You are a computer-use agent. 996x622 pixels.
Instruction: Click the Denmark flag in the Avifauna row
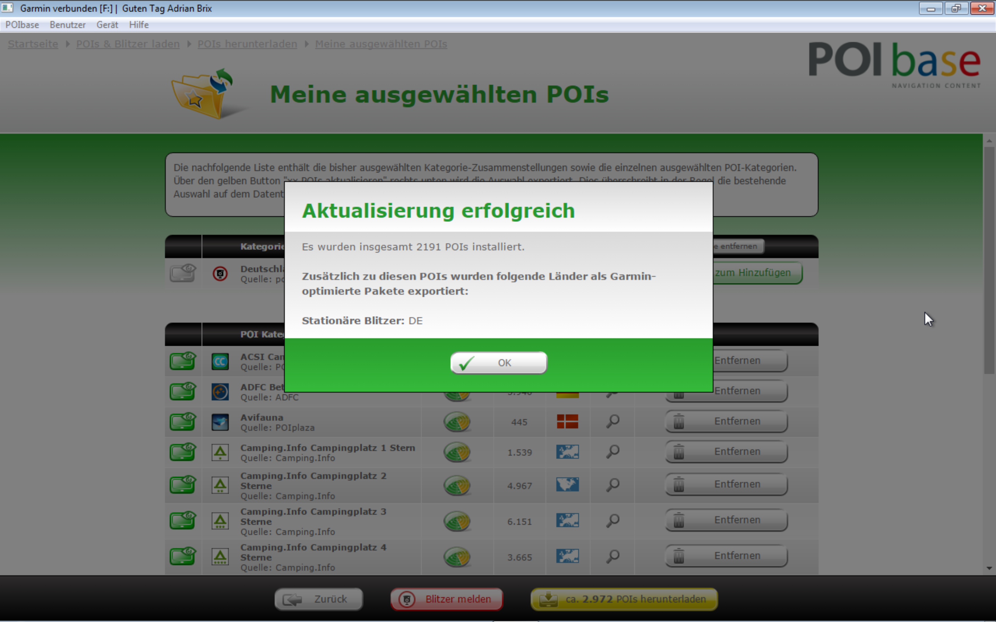tap(567, 421)
